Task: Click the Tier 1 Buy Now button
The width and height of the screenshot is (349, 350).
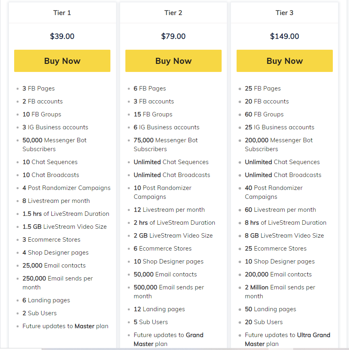Action: [62, 61]
